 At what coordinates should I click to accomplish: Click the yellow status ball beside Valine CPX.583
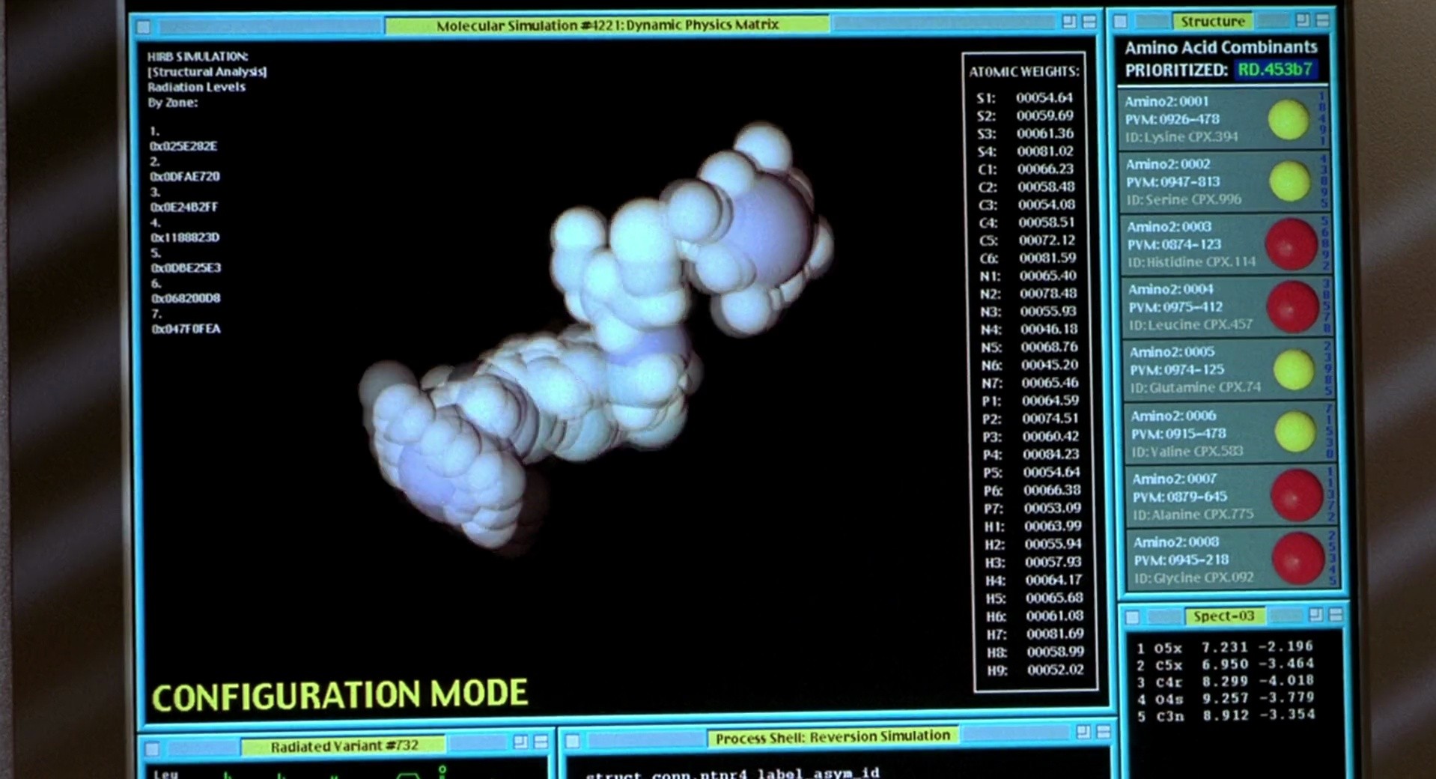(x=1295, y=432)
